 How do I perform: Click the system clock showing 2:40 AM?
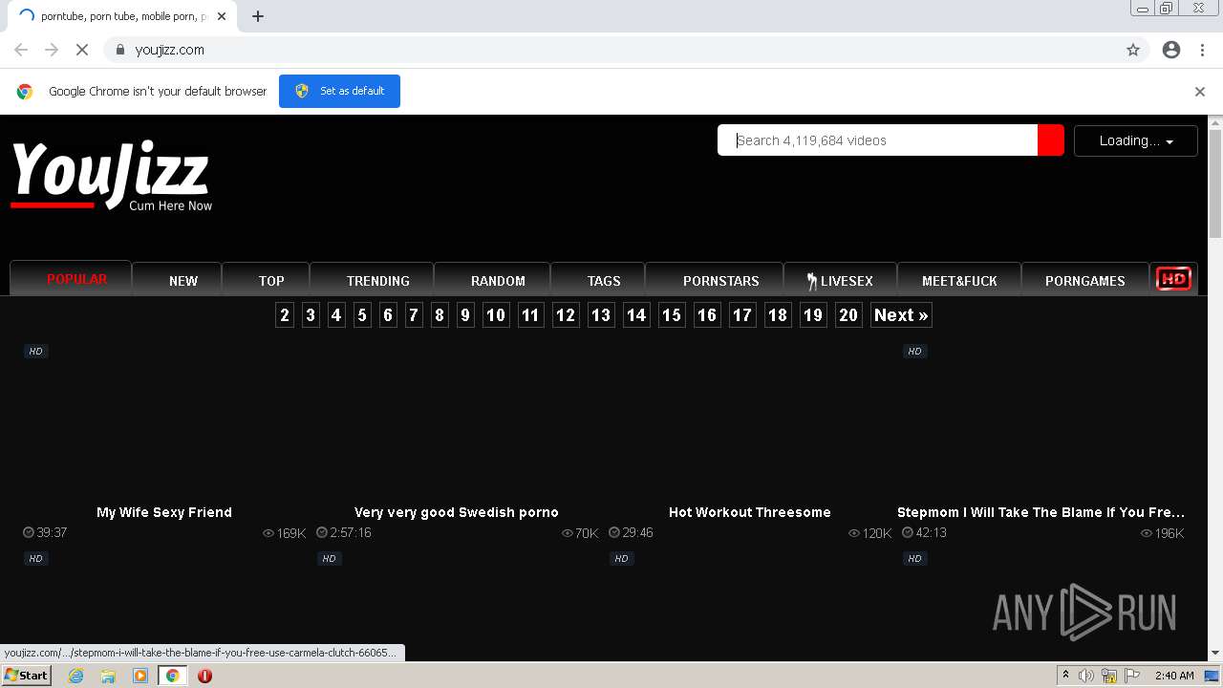[x=1174, y=676]
